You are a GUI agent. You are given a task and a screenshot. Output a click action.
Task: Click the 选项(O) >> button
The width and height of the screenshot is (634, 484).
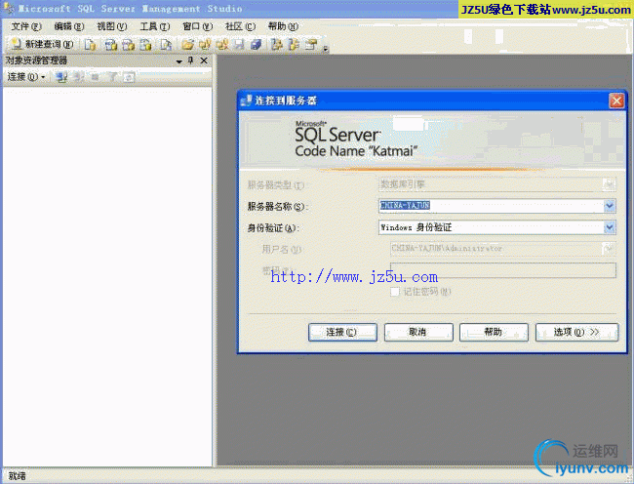coord(577,332)
